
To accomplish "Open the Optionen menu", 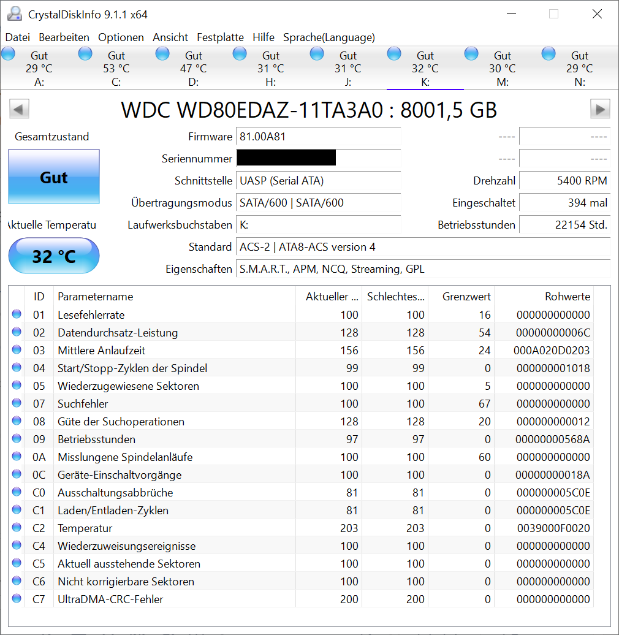I will tap(121, 37).
